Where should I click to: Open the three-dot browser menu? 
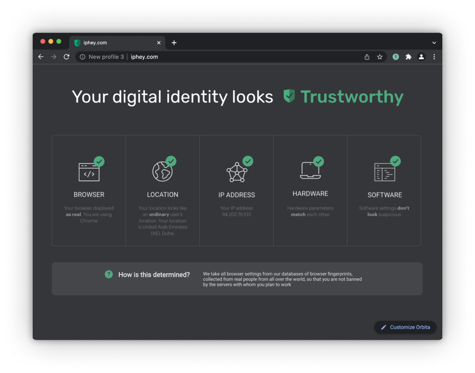click(x=434, y=57)
